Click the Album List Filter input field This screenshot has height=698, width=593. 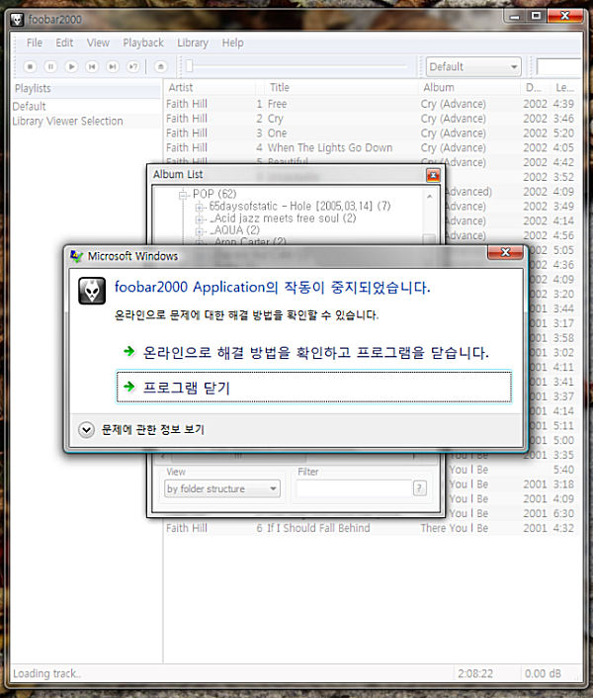[354, 488]
